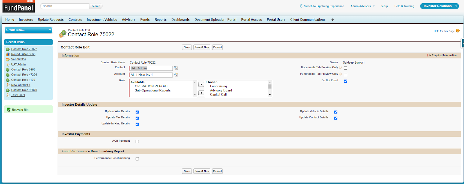Viewport: 464px width, 184px height.
Task: Uncheck Update Wire Details checkbox
Action: tap(137, 112)
